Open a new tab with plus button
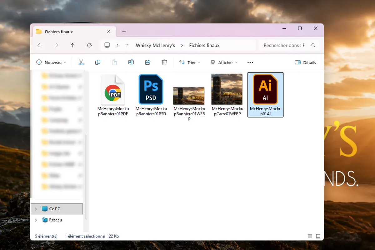This screenshot has width=375, height=250. [x=124, y=32]
